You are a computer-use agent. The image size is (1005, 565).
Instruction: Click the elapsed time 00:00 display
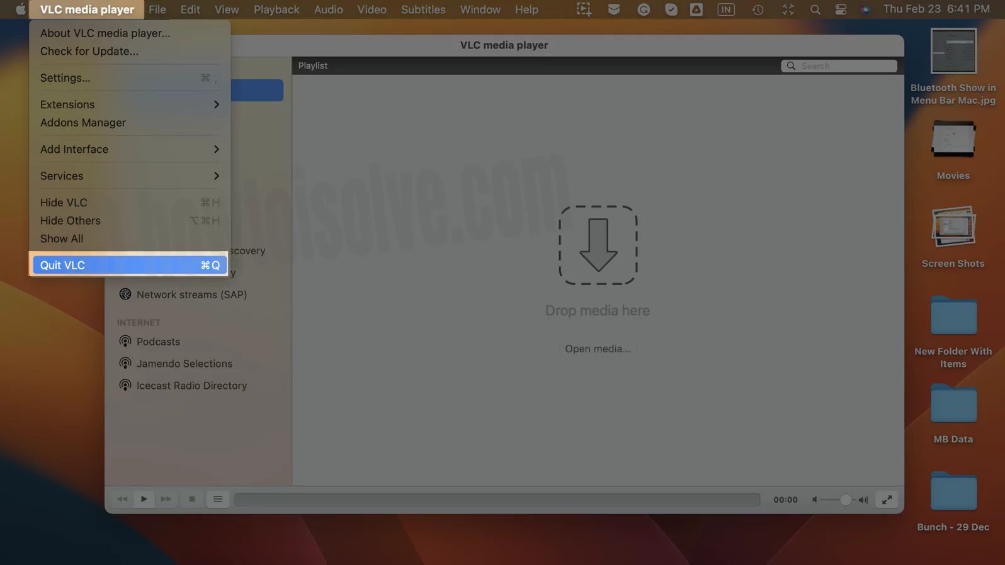coord(785,500)
